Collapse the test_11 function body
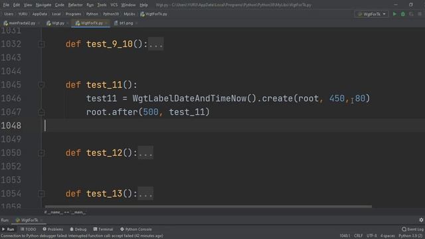Screen dimensions: 425x239 (41, 85)
